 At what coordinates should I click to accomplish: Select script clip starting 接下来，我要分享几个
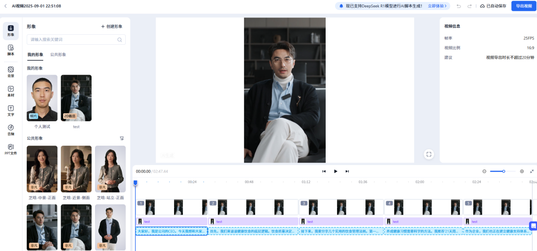[342, 232]
